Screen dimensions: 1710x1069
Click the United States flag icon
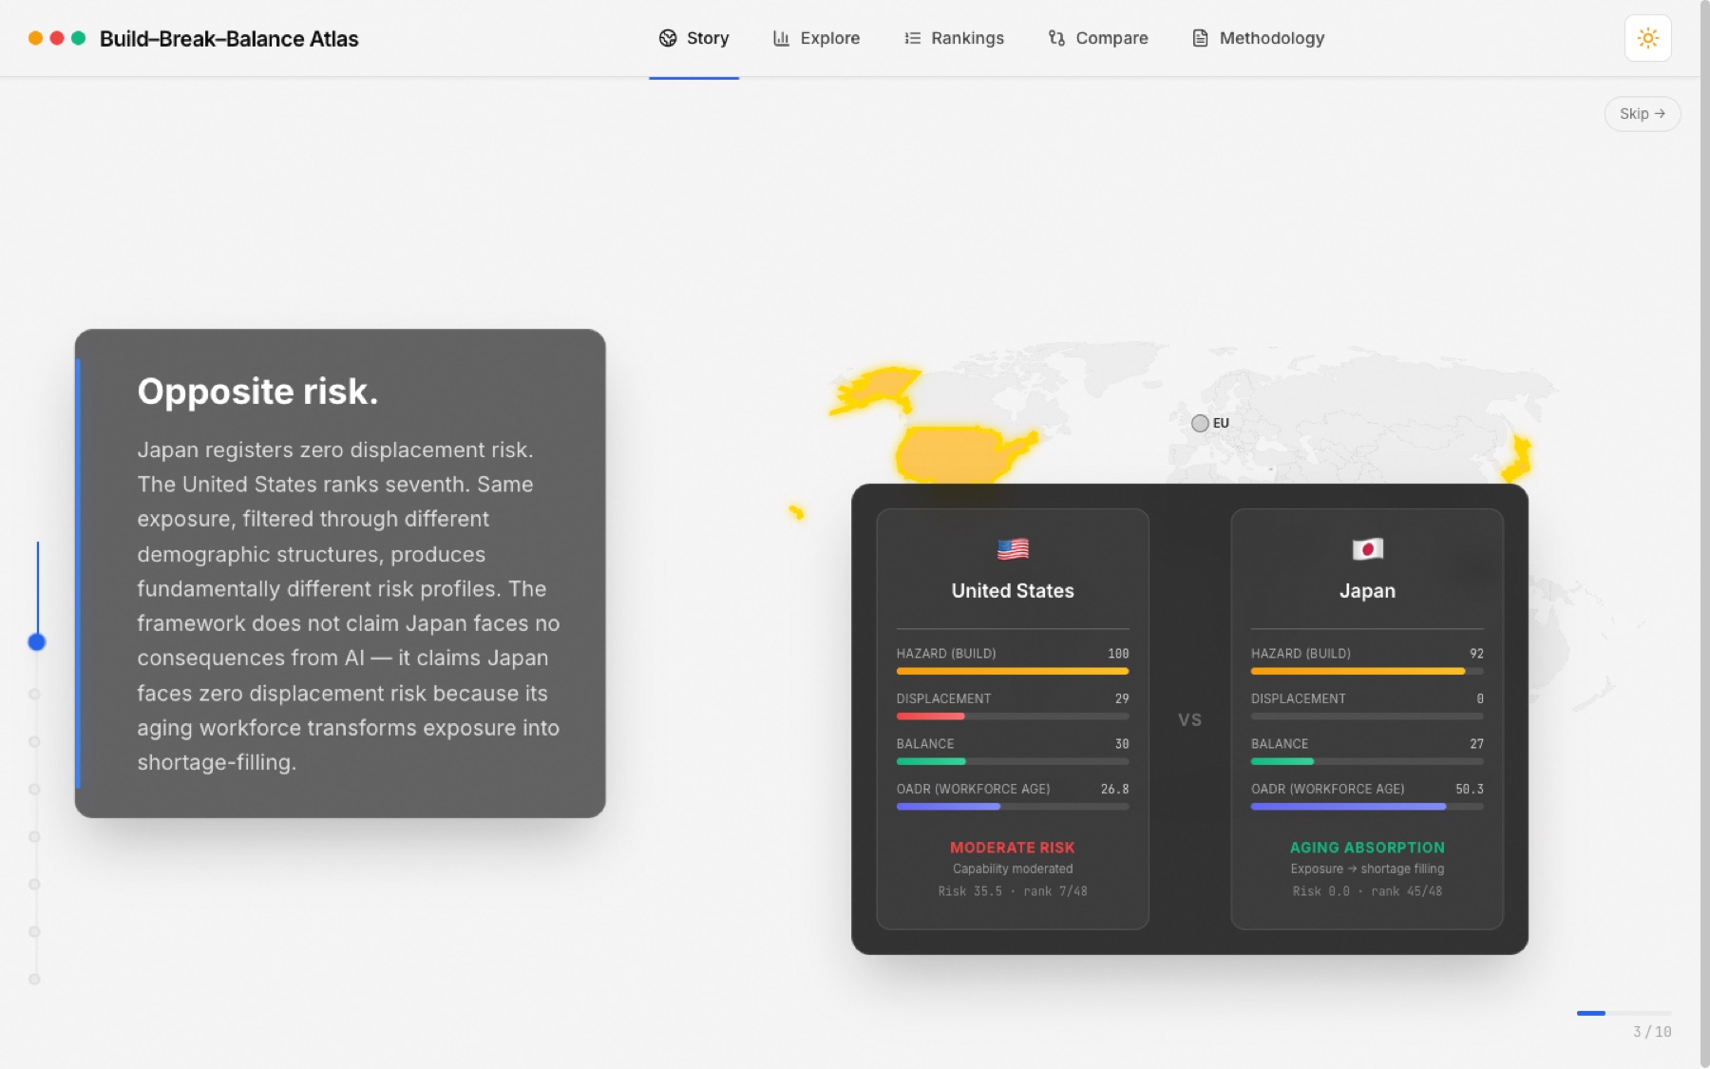pyautogui.click(x=1013, y=549)
